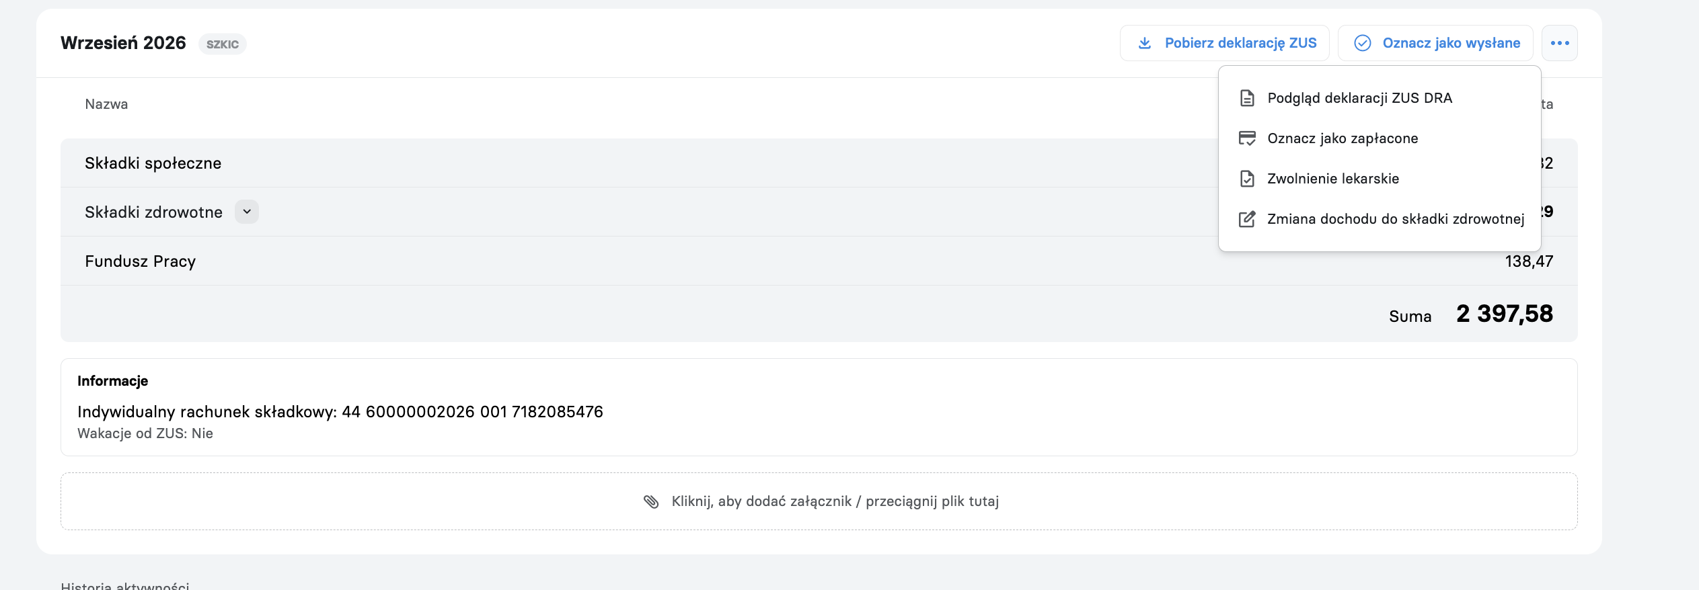Click the SZKIC status badge
The width and height of the screenshot is (1699, 590).
223,44
